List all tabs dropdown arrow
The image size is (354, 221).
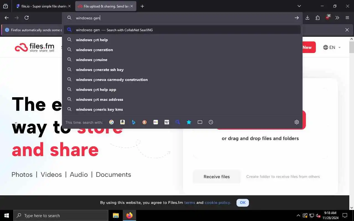(299, 6)
